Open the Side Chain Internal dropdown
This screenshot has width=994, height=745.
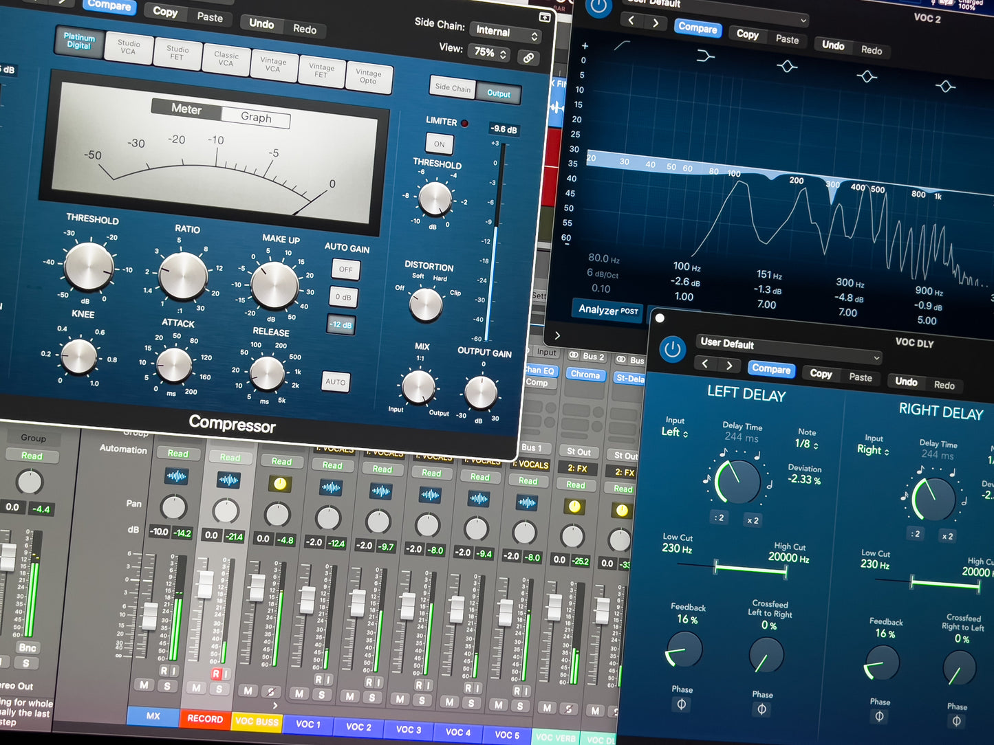[x=506, y=32]
